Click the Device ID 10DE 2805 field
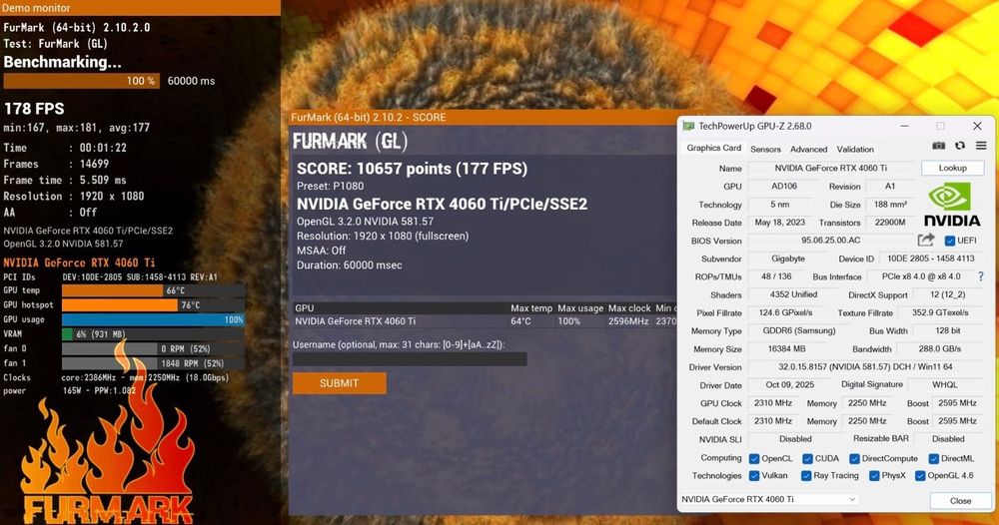 (x=931, y=259)
